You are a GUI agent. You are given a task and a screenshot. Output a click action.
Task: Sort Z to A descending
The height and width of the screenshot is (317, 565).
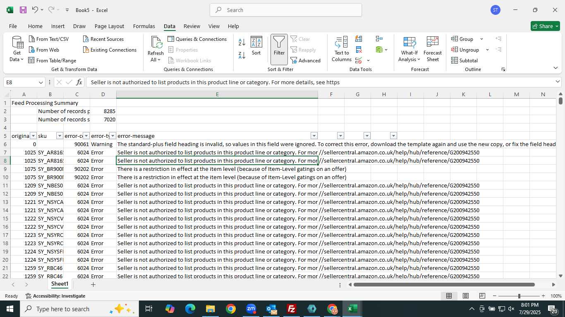click(x=242, y=54)
